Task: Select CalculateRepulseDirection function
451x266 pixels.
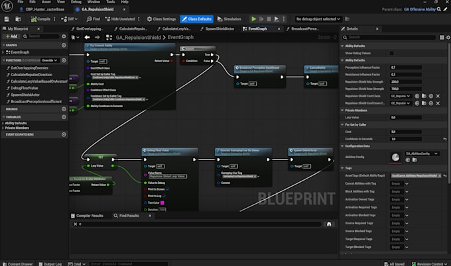Action: [31, 75]
